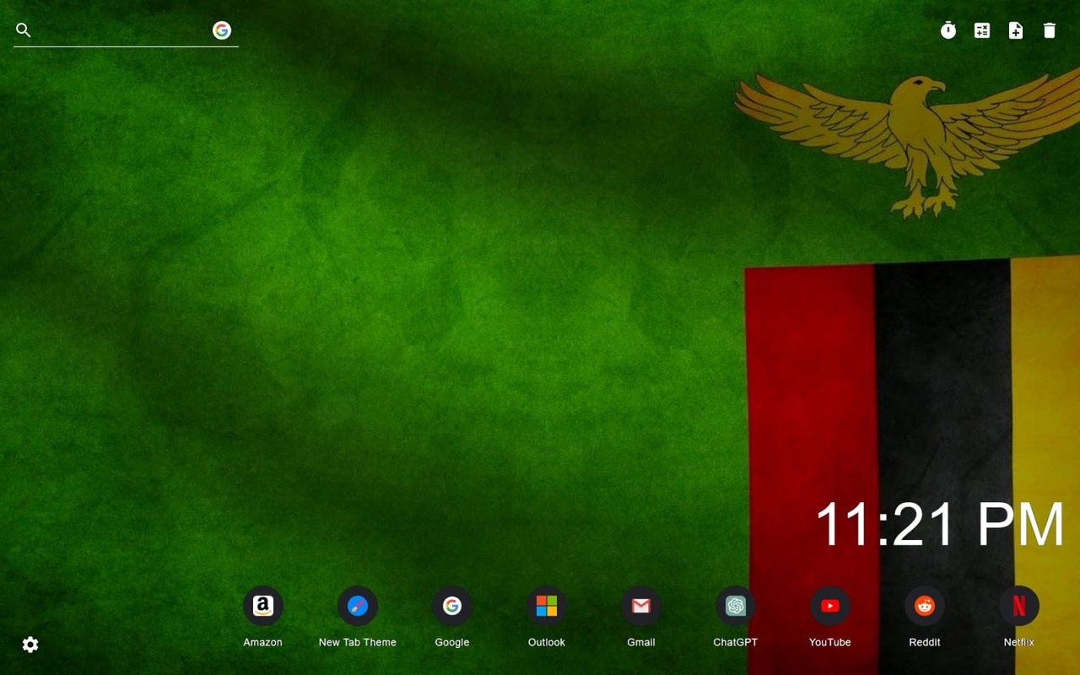Open the YouTube shortcut icon
This screenshot has height=675, width=1080.
pyautogui.click(x=830, y=606)
